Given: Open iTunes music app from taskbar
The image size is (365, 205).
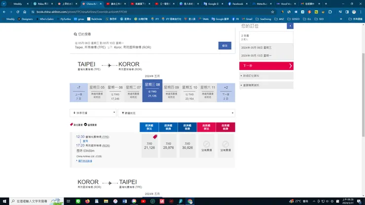Looking at the screenshot, I should click(115, 201).
